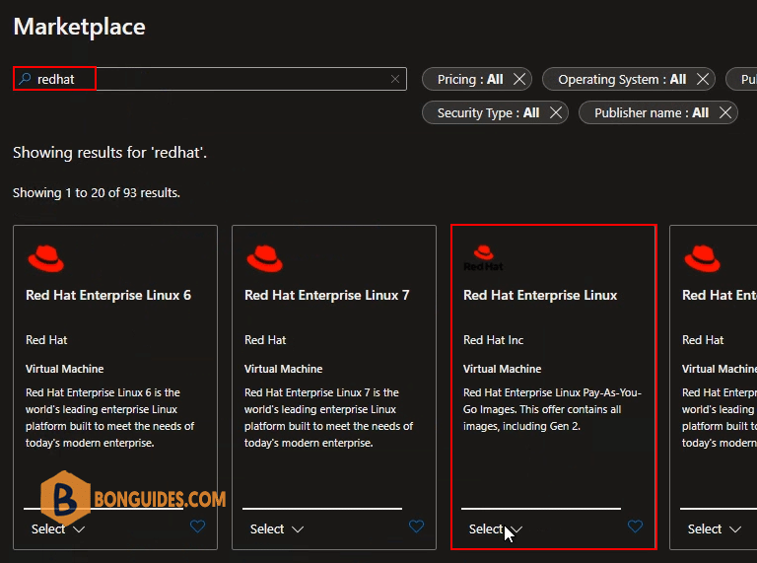Screen dimensions: 757x563
Task: Click 'Showing results for 'redhat'.' text
Action: 110,153
